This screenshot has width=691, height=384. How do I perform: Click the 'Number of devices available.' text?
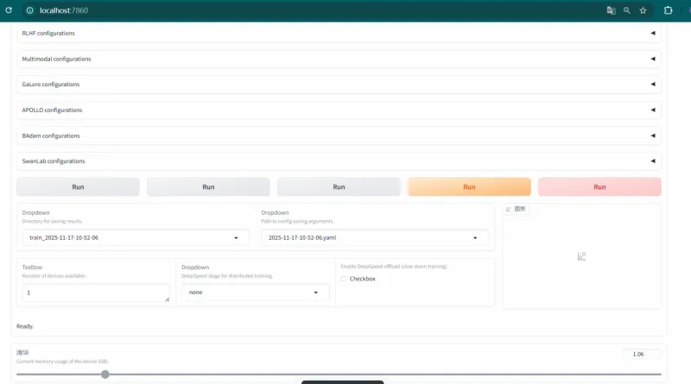tap(54, 275)
